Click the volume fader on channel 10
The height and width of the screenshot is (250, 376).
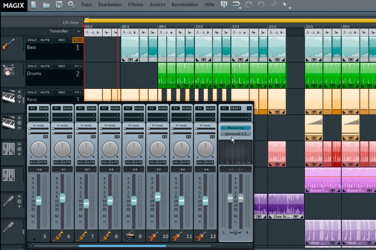158,196
